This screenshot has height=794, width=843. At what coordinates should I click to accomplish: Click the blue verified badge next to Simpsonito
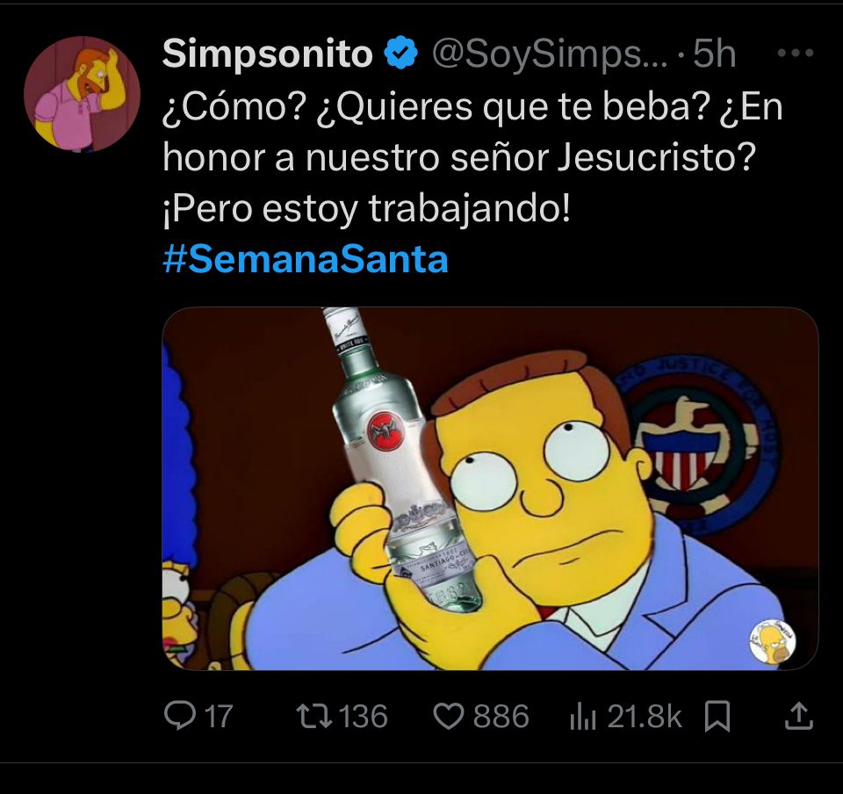coord(397,54)
